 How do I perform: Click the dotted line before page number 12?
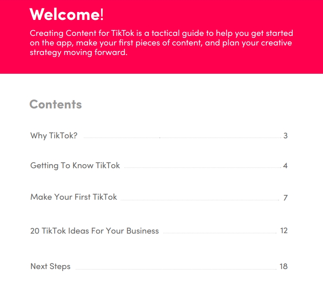220,233
